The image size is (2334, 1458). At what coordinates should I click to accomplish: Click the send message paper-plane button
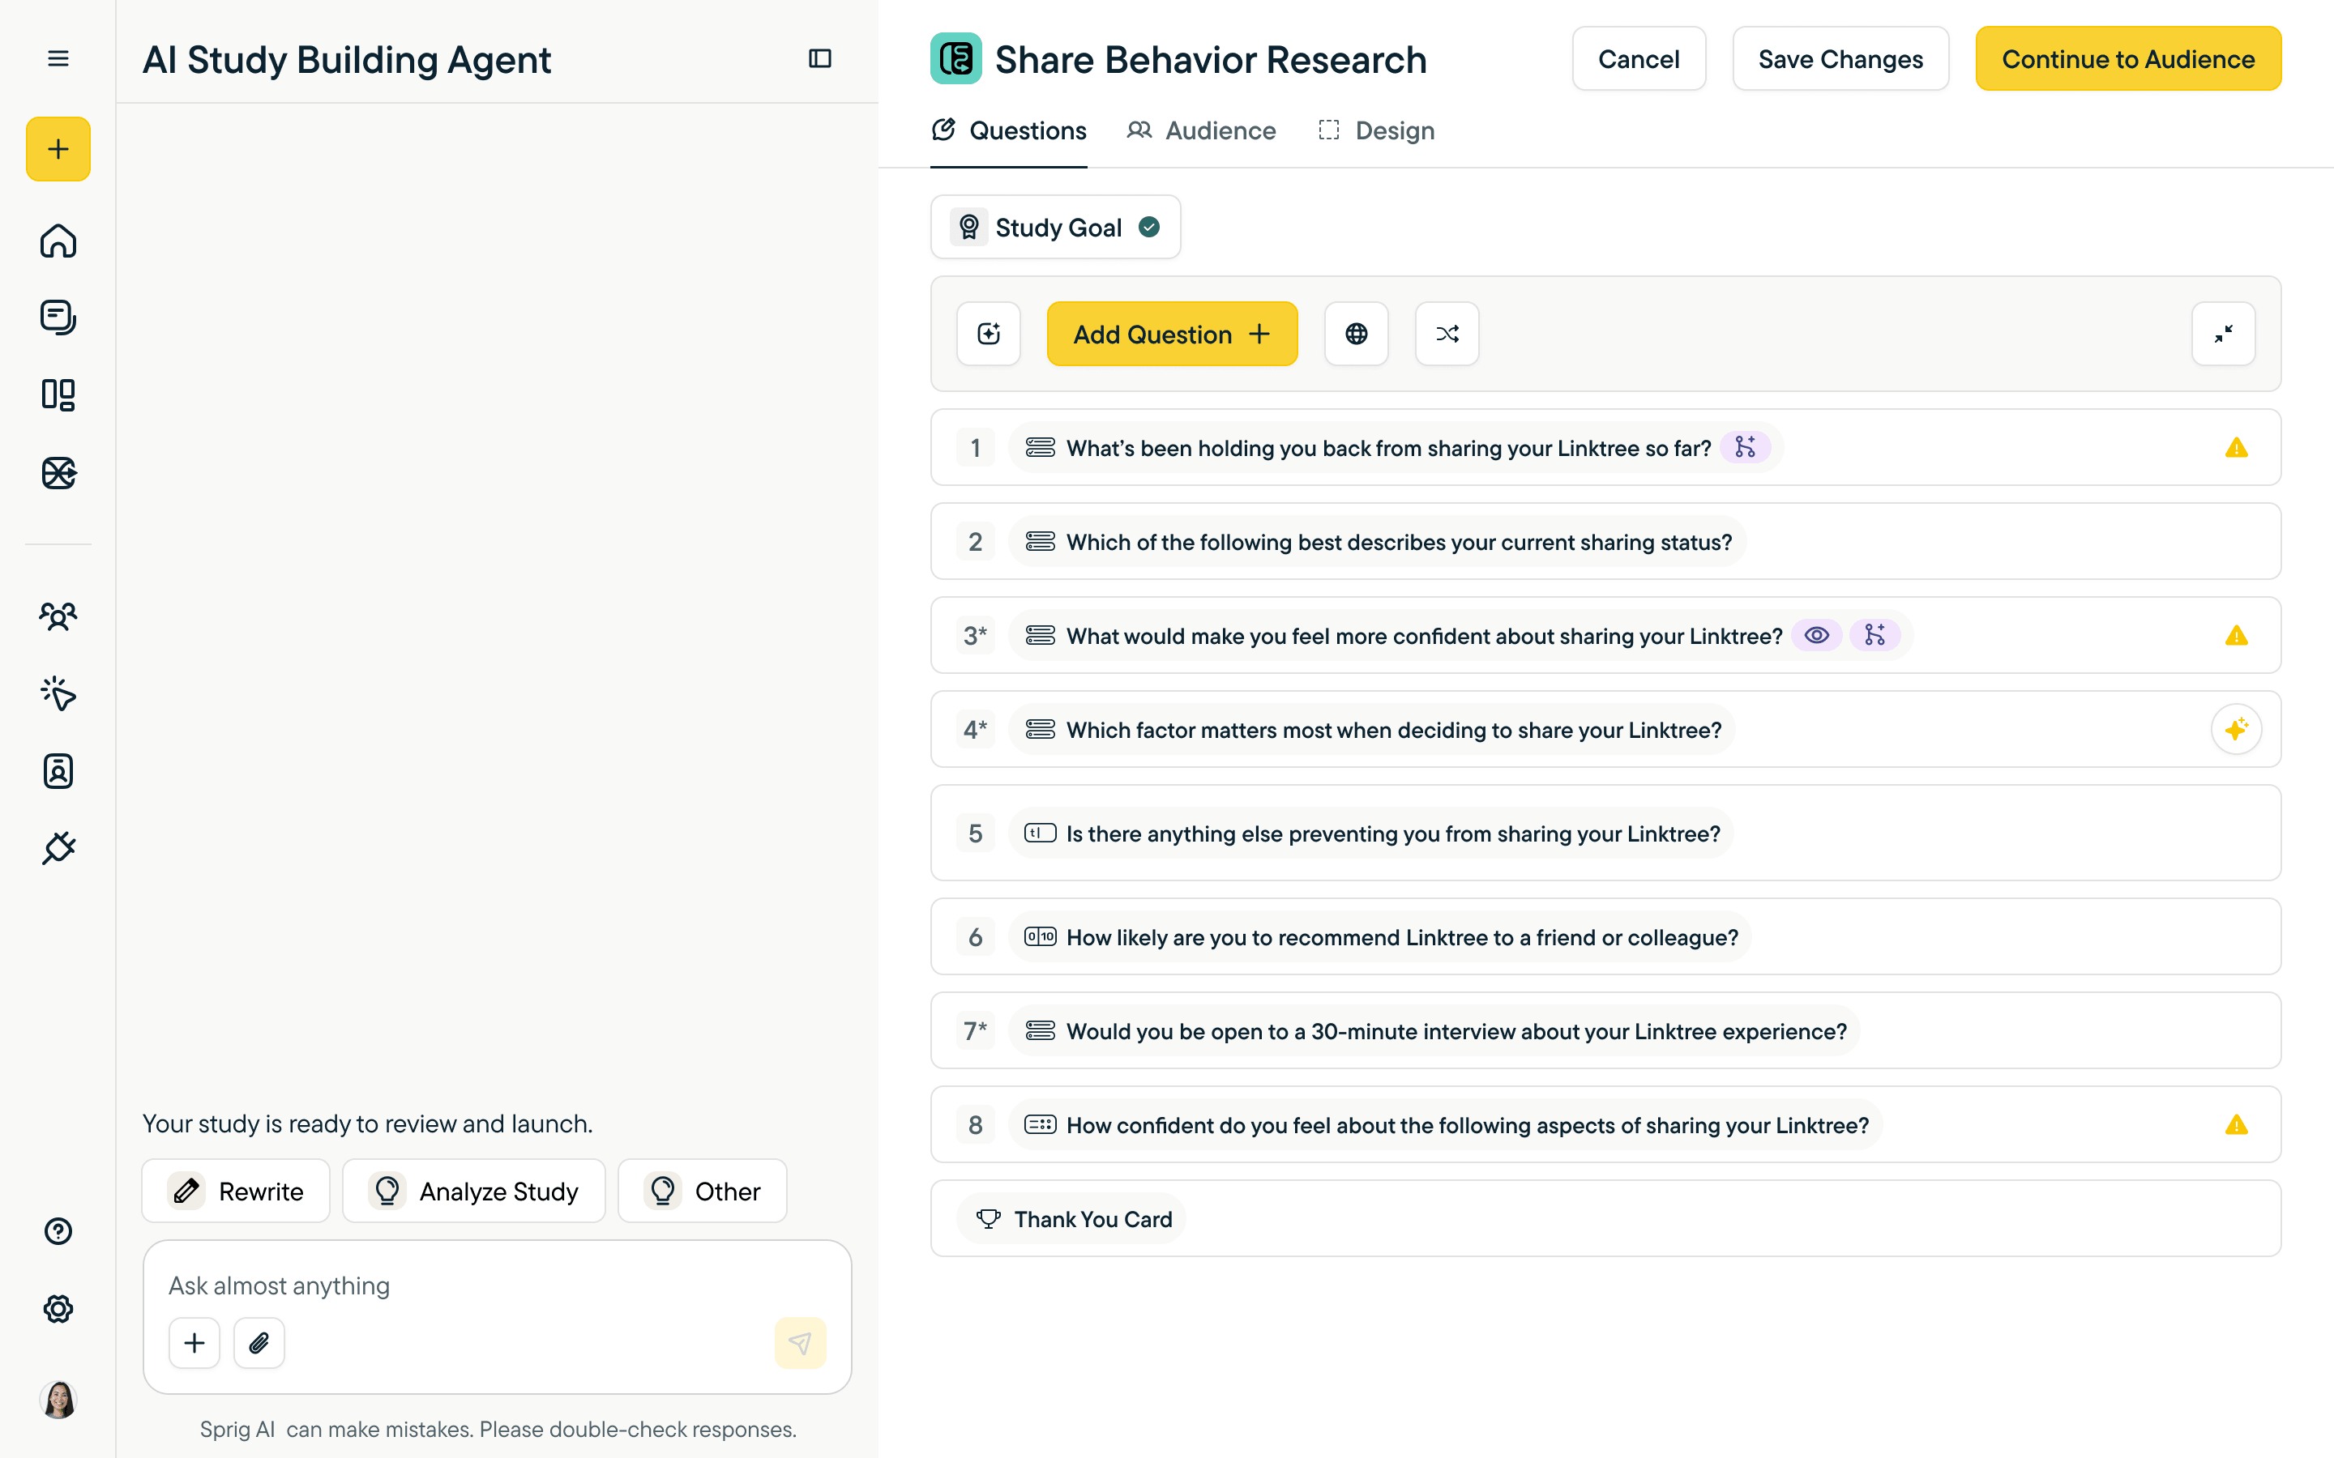click(x=800, y=1343)
